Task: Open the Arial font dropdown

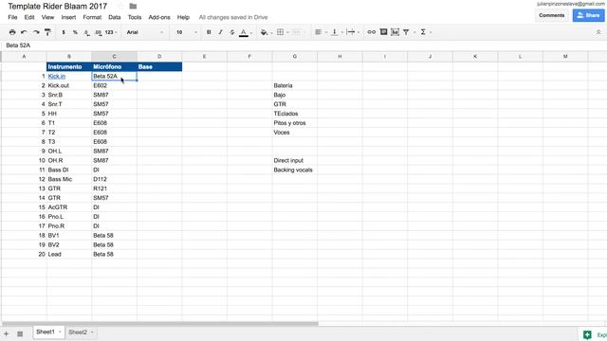Action: [x=145, y=32]
